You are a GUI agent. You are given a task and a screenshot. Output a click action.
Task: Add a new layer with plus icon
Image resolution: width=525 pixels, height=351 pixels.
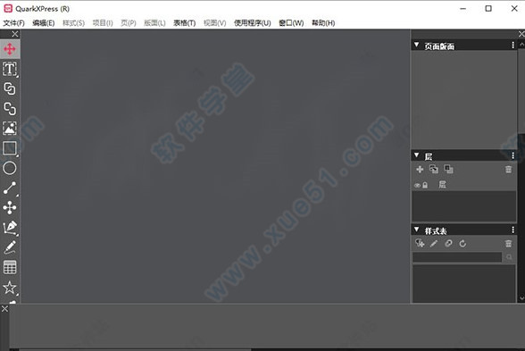point(420,170)
